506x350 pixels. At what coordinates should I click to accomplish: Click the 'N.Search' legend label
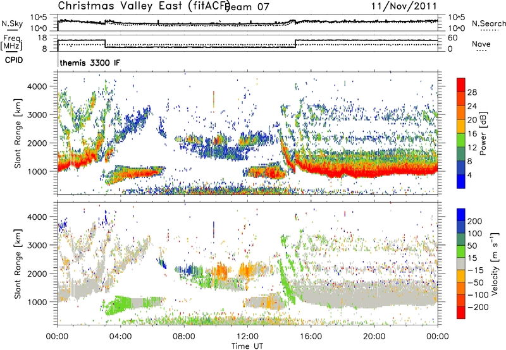click(488, 23)
